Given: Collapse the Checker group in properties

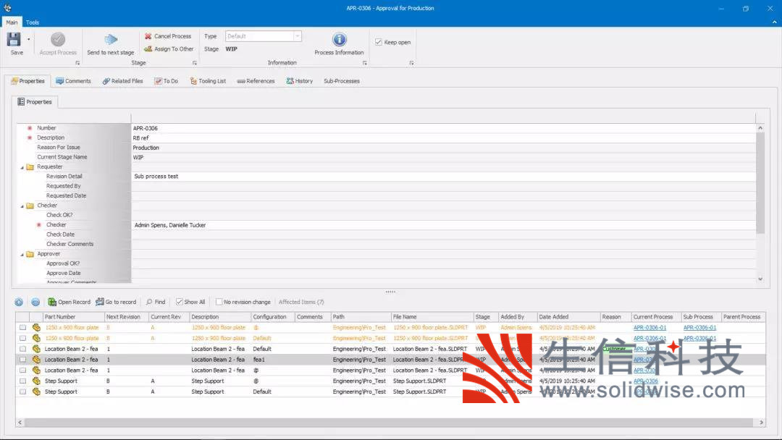Looking at the screenshot, I should coord(22,206).
